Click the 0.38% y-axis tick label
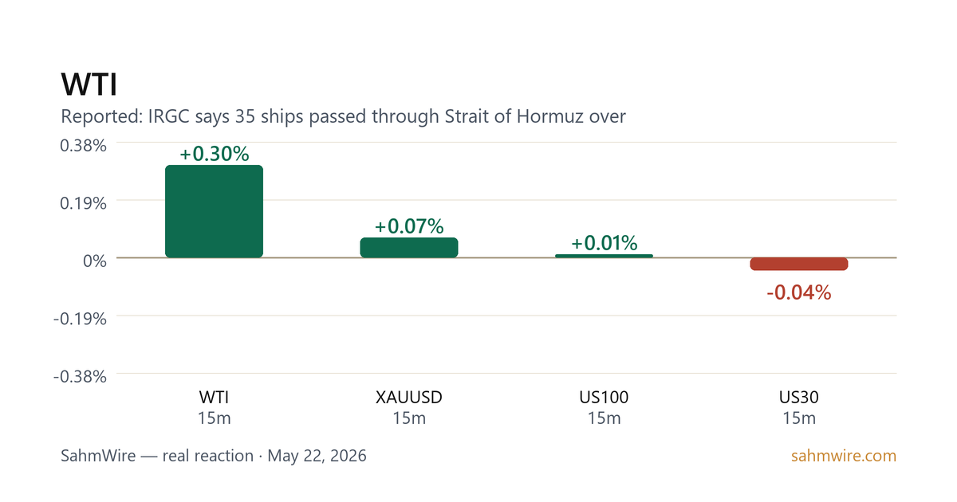957x502 pixels. [84, 144]
